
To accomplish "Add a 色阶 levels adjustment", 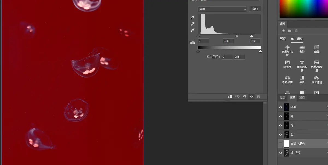I will pos(302,49).
